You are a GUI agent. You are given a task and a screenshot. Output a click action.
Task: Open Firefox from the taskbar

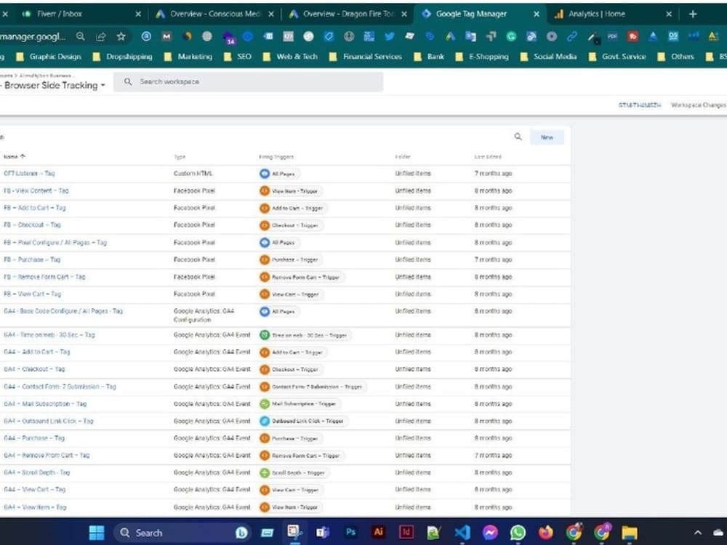pyautogui.click(x=546, y=533)
